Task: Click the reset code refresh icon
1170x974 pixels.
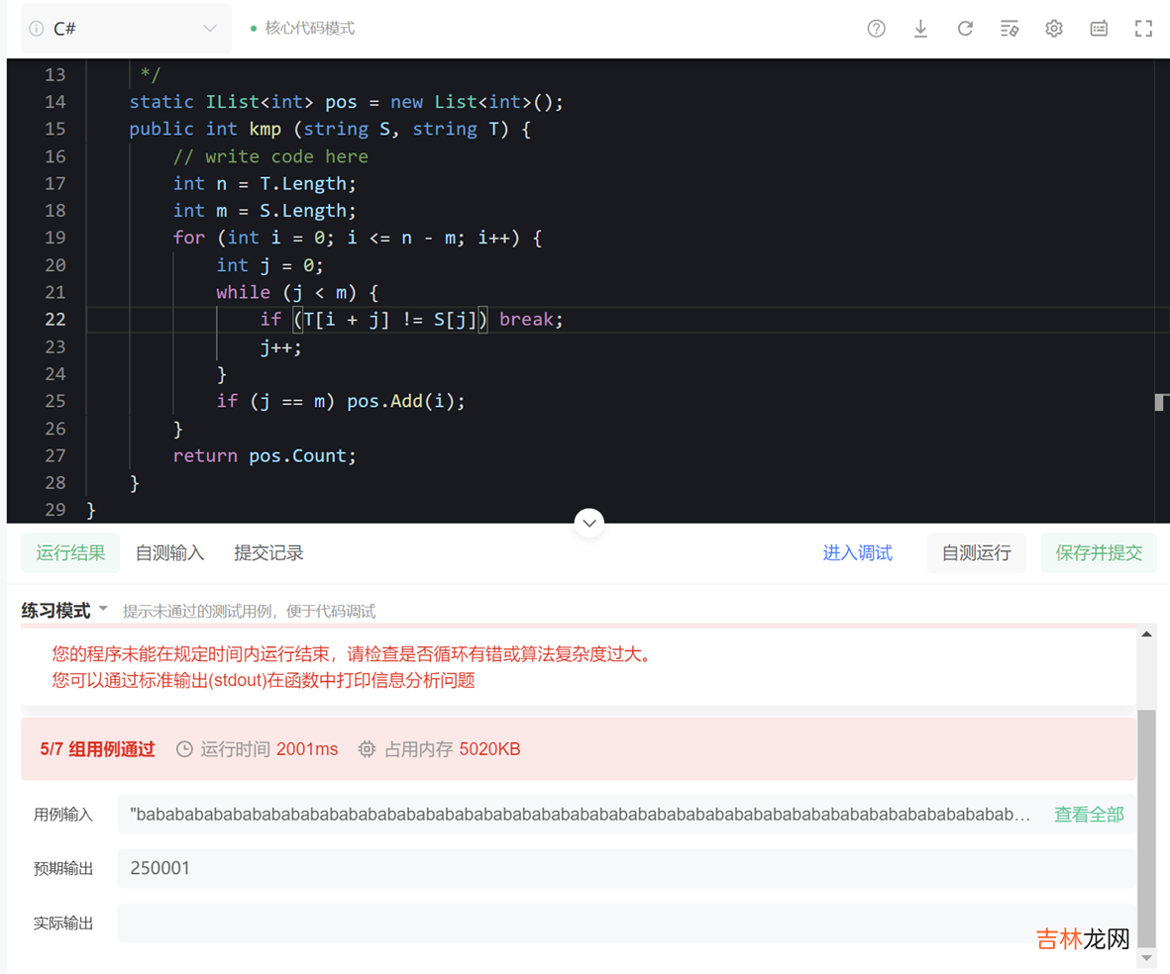Action: point(965,29)
